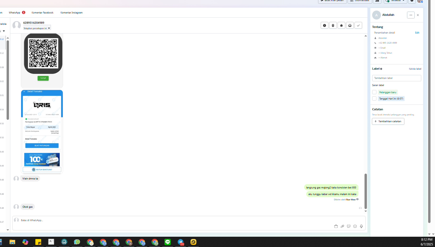Tick the Pelanggan baru label checkbox
Screen dimensions: 435x247
374,92
